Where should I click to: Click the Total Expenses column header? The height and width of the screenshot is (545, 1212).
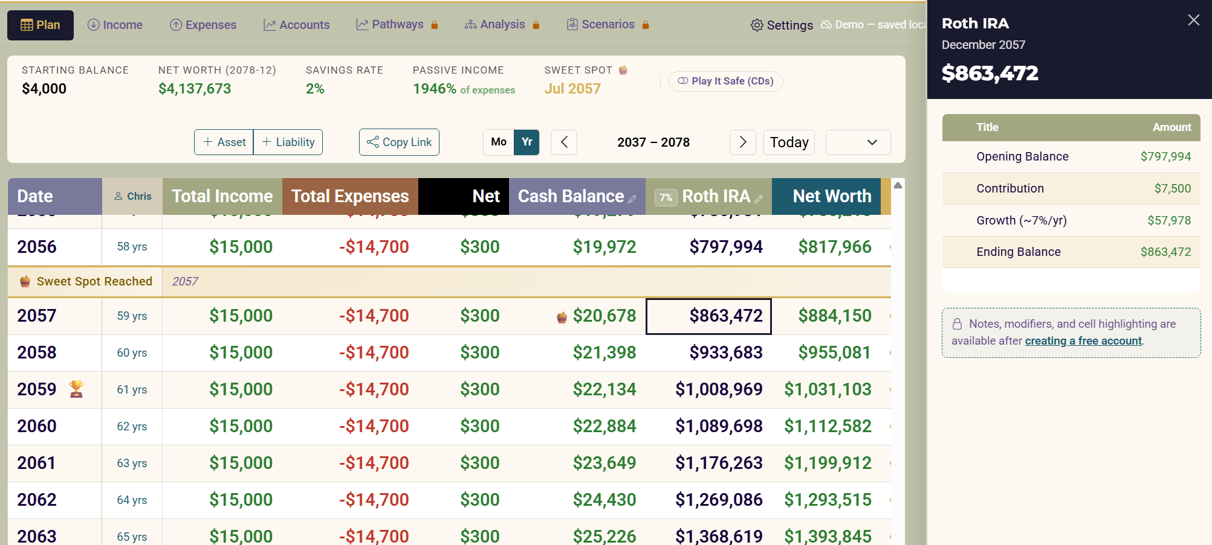[x=350, y=196]
